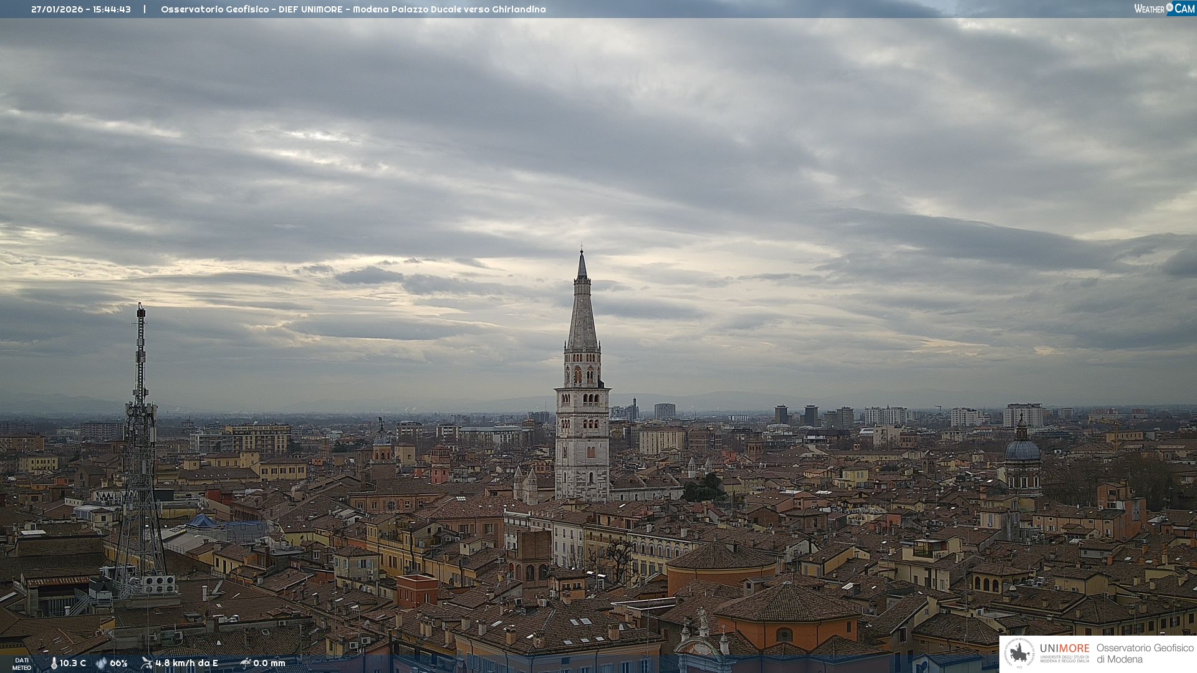This screenshot has width=1197, height=673.
Task: Click the humidity water drops icon
Action: click(101, 663)
